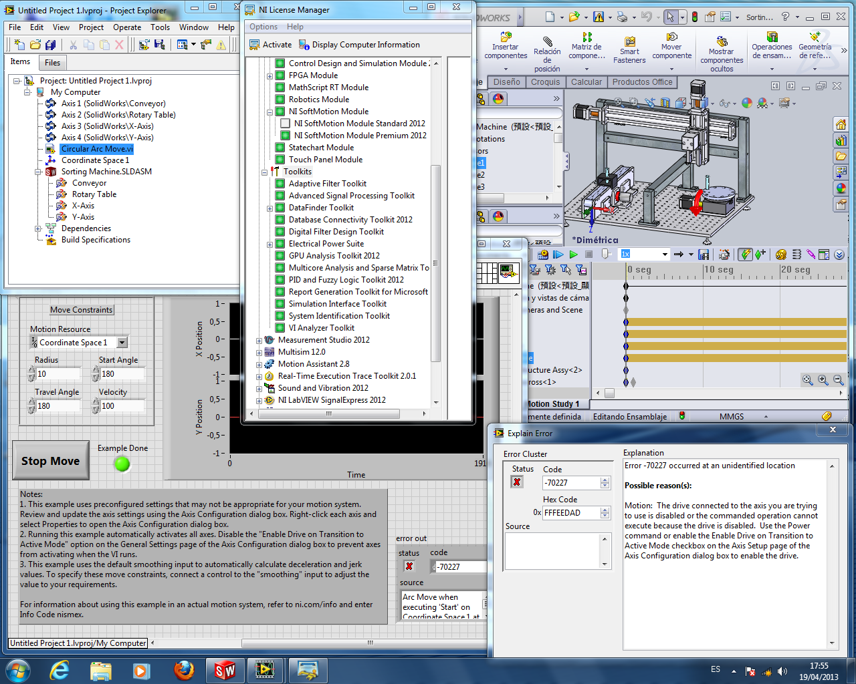
Task: Click Matriz de componentes icon
Action: click(587, 37)
